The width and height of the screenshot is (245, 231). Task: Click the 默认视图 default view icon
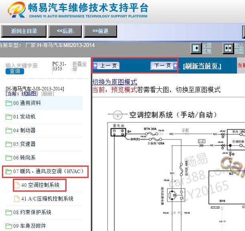(x=228, y=48)
